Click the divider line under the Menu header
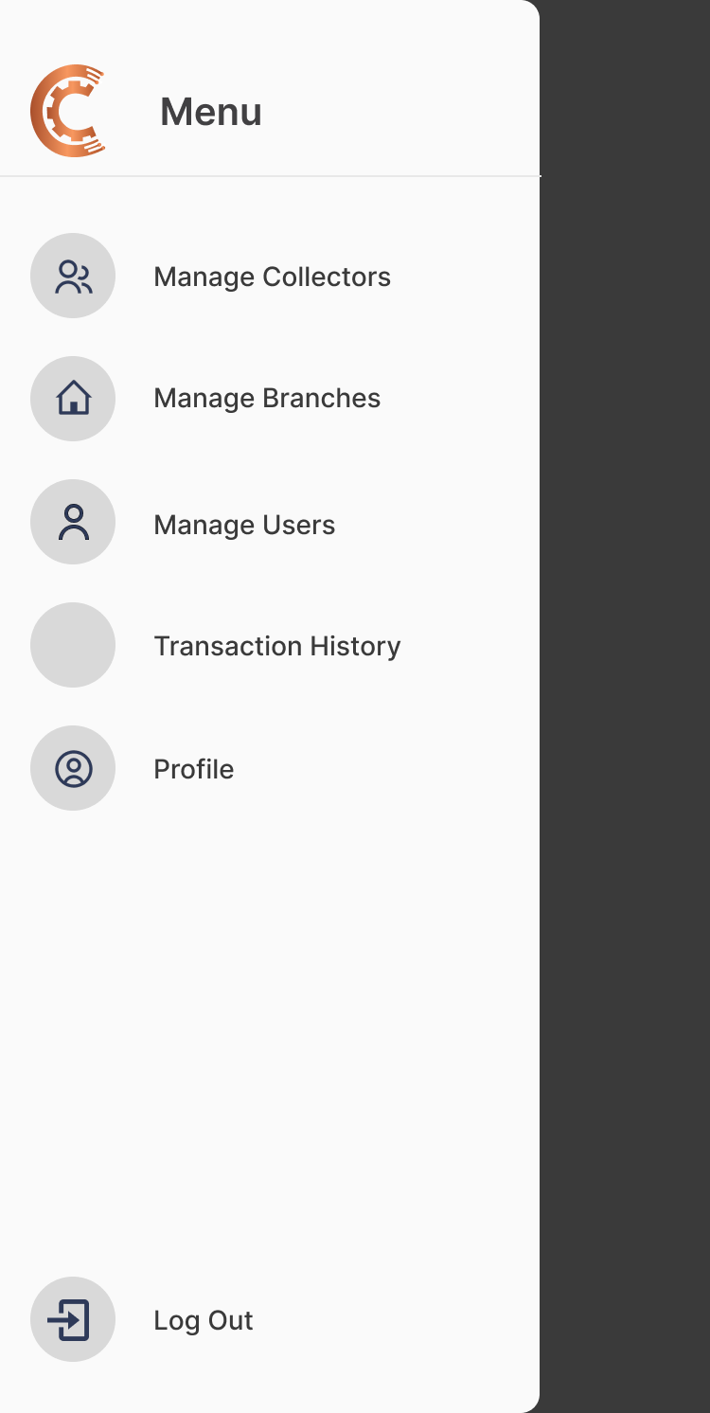 pyautogui.click(x=270, y=176)
